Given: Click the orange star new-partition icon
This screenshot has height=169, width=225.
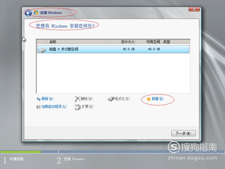Looking at the screenshot, I should (149, 99).
